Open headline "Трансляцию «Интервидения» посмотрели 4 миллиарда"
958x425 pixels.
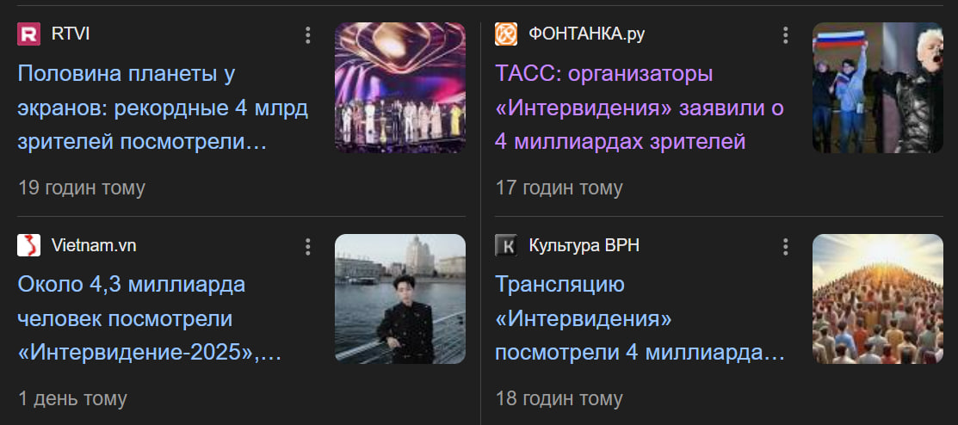(640, 318)
